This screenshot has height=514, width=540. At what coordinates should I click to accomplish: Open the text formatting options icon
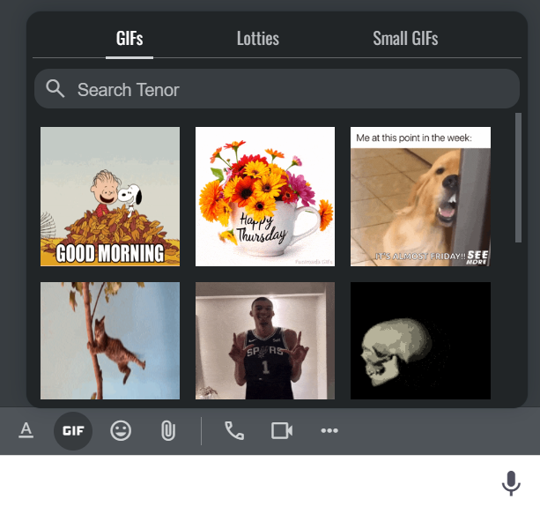(26, 430)
